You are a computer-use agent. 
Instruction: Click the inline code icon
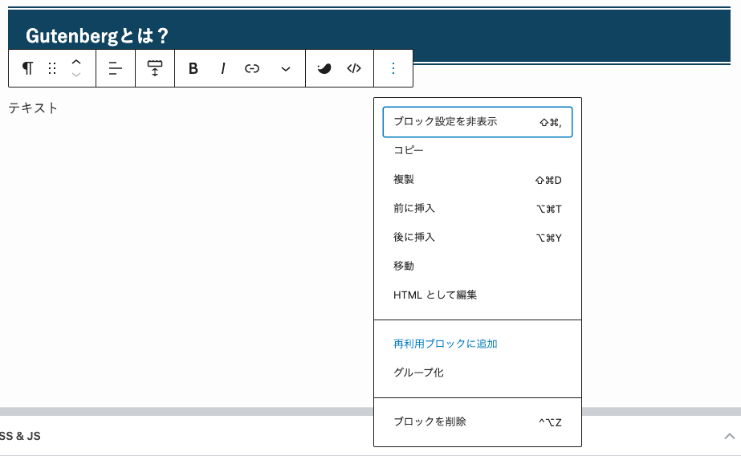(354, 68)
